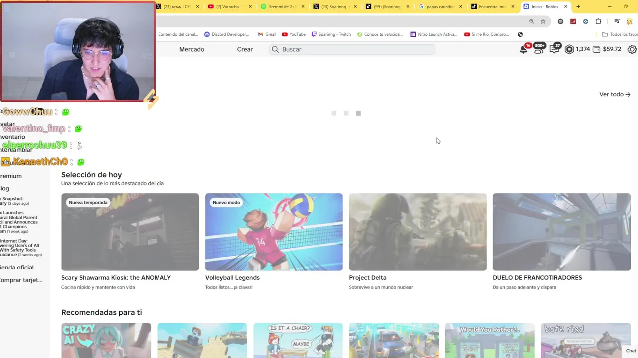The image size is (638, 358).
Task: Click the blue extension icon before the puzzle
Action: (586, 21)
